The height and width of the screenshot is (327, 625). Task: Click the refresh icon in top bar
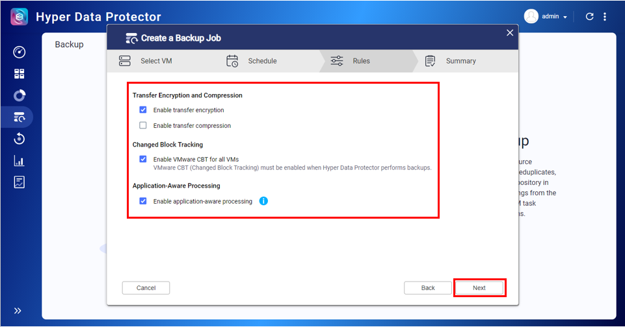(x=589, y=17)
